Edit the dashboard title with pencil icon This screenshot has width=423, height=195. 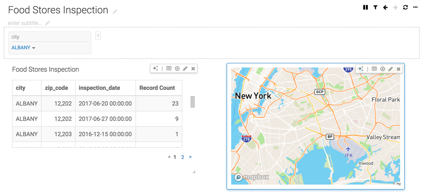pyautogui.click(x=115, y=12)
